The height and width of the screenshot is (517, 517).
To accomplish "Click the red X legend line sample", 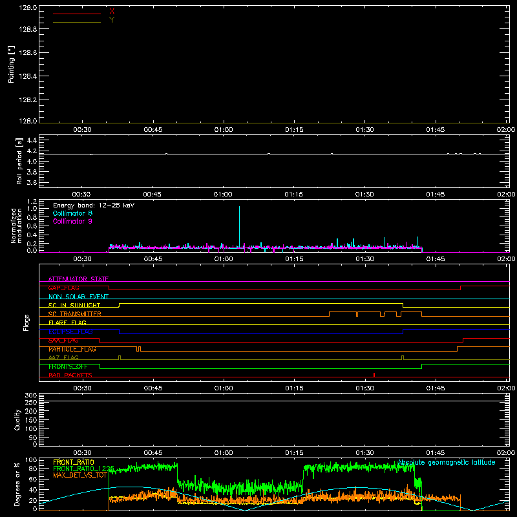I will point(77,14).
